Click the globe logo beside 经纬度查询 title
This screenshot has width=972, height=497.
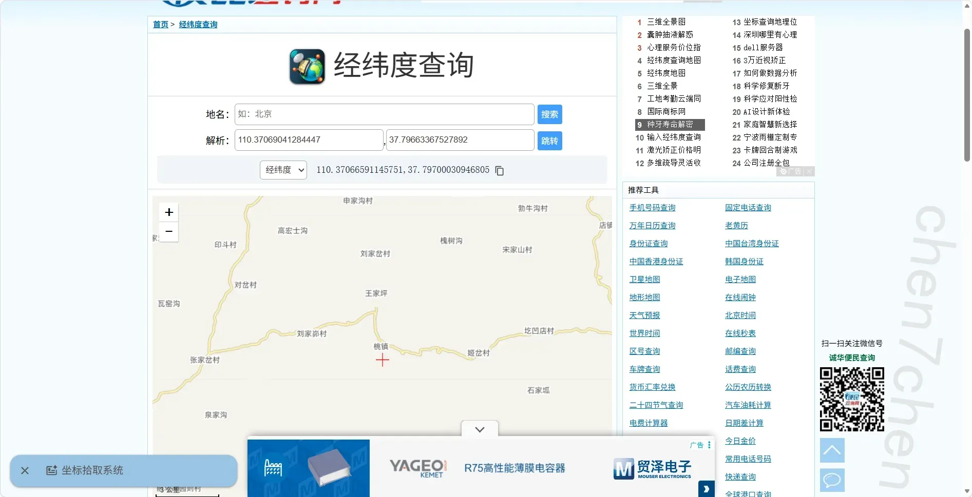307,66
